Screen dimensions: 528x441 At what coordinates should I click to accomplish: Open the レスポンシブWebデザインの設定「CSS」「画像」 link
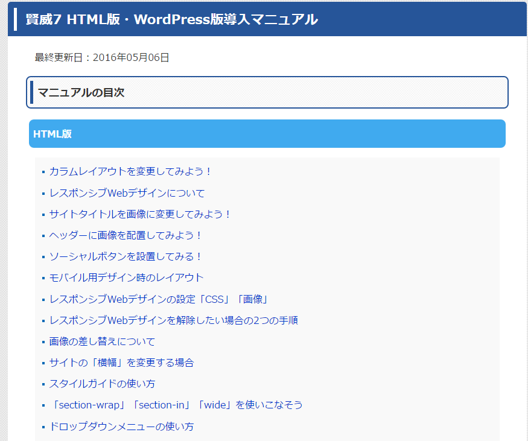[x=159, y=299]
